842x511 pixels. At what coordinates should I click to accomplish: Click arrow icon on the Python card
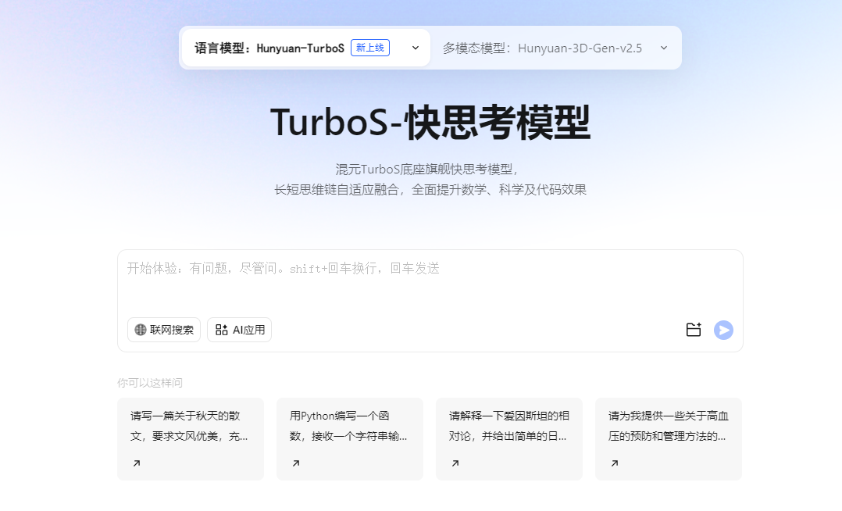[296, 463]
